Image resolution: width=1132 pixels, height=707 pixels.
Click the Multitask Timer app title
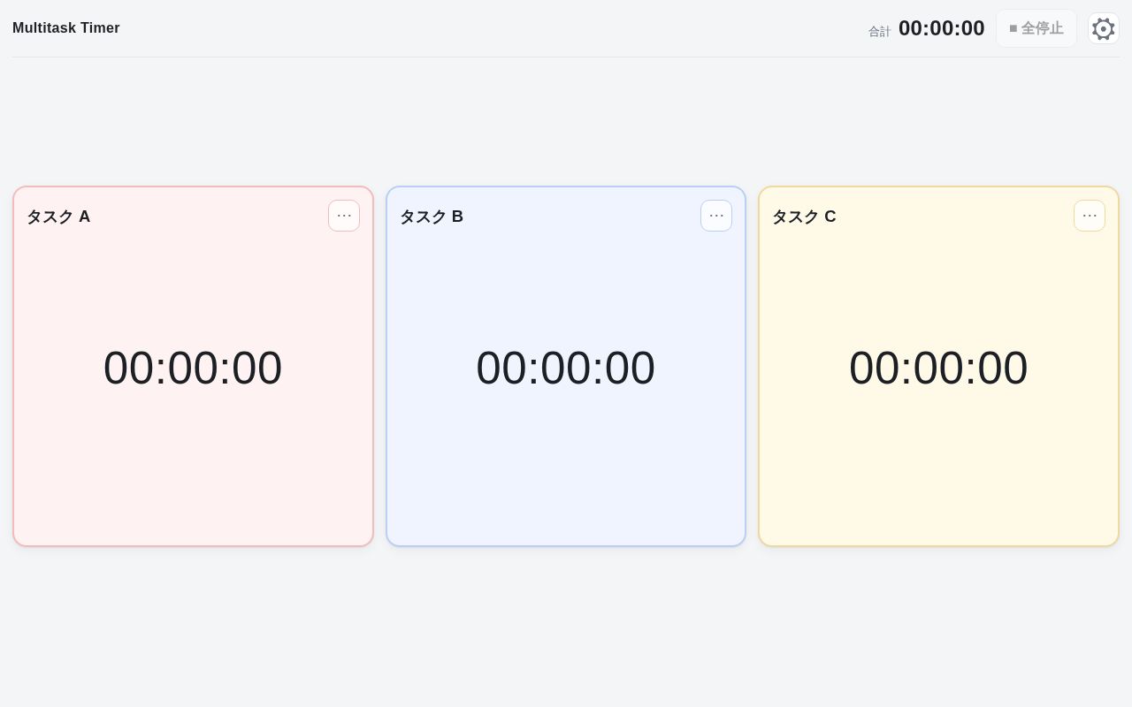pos(66,28)
